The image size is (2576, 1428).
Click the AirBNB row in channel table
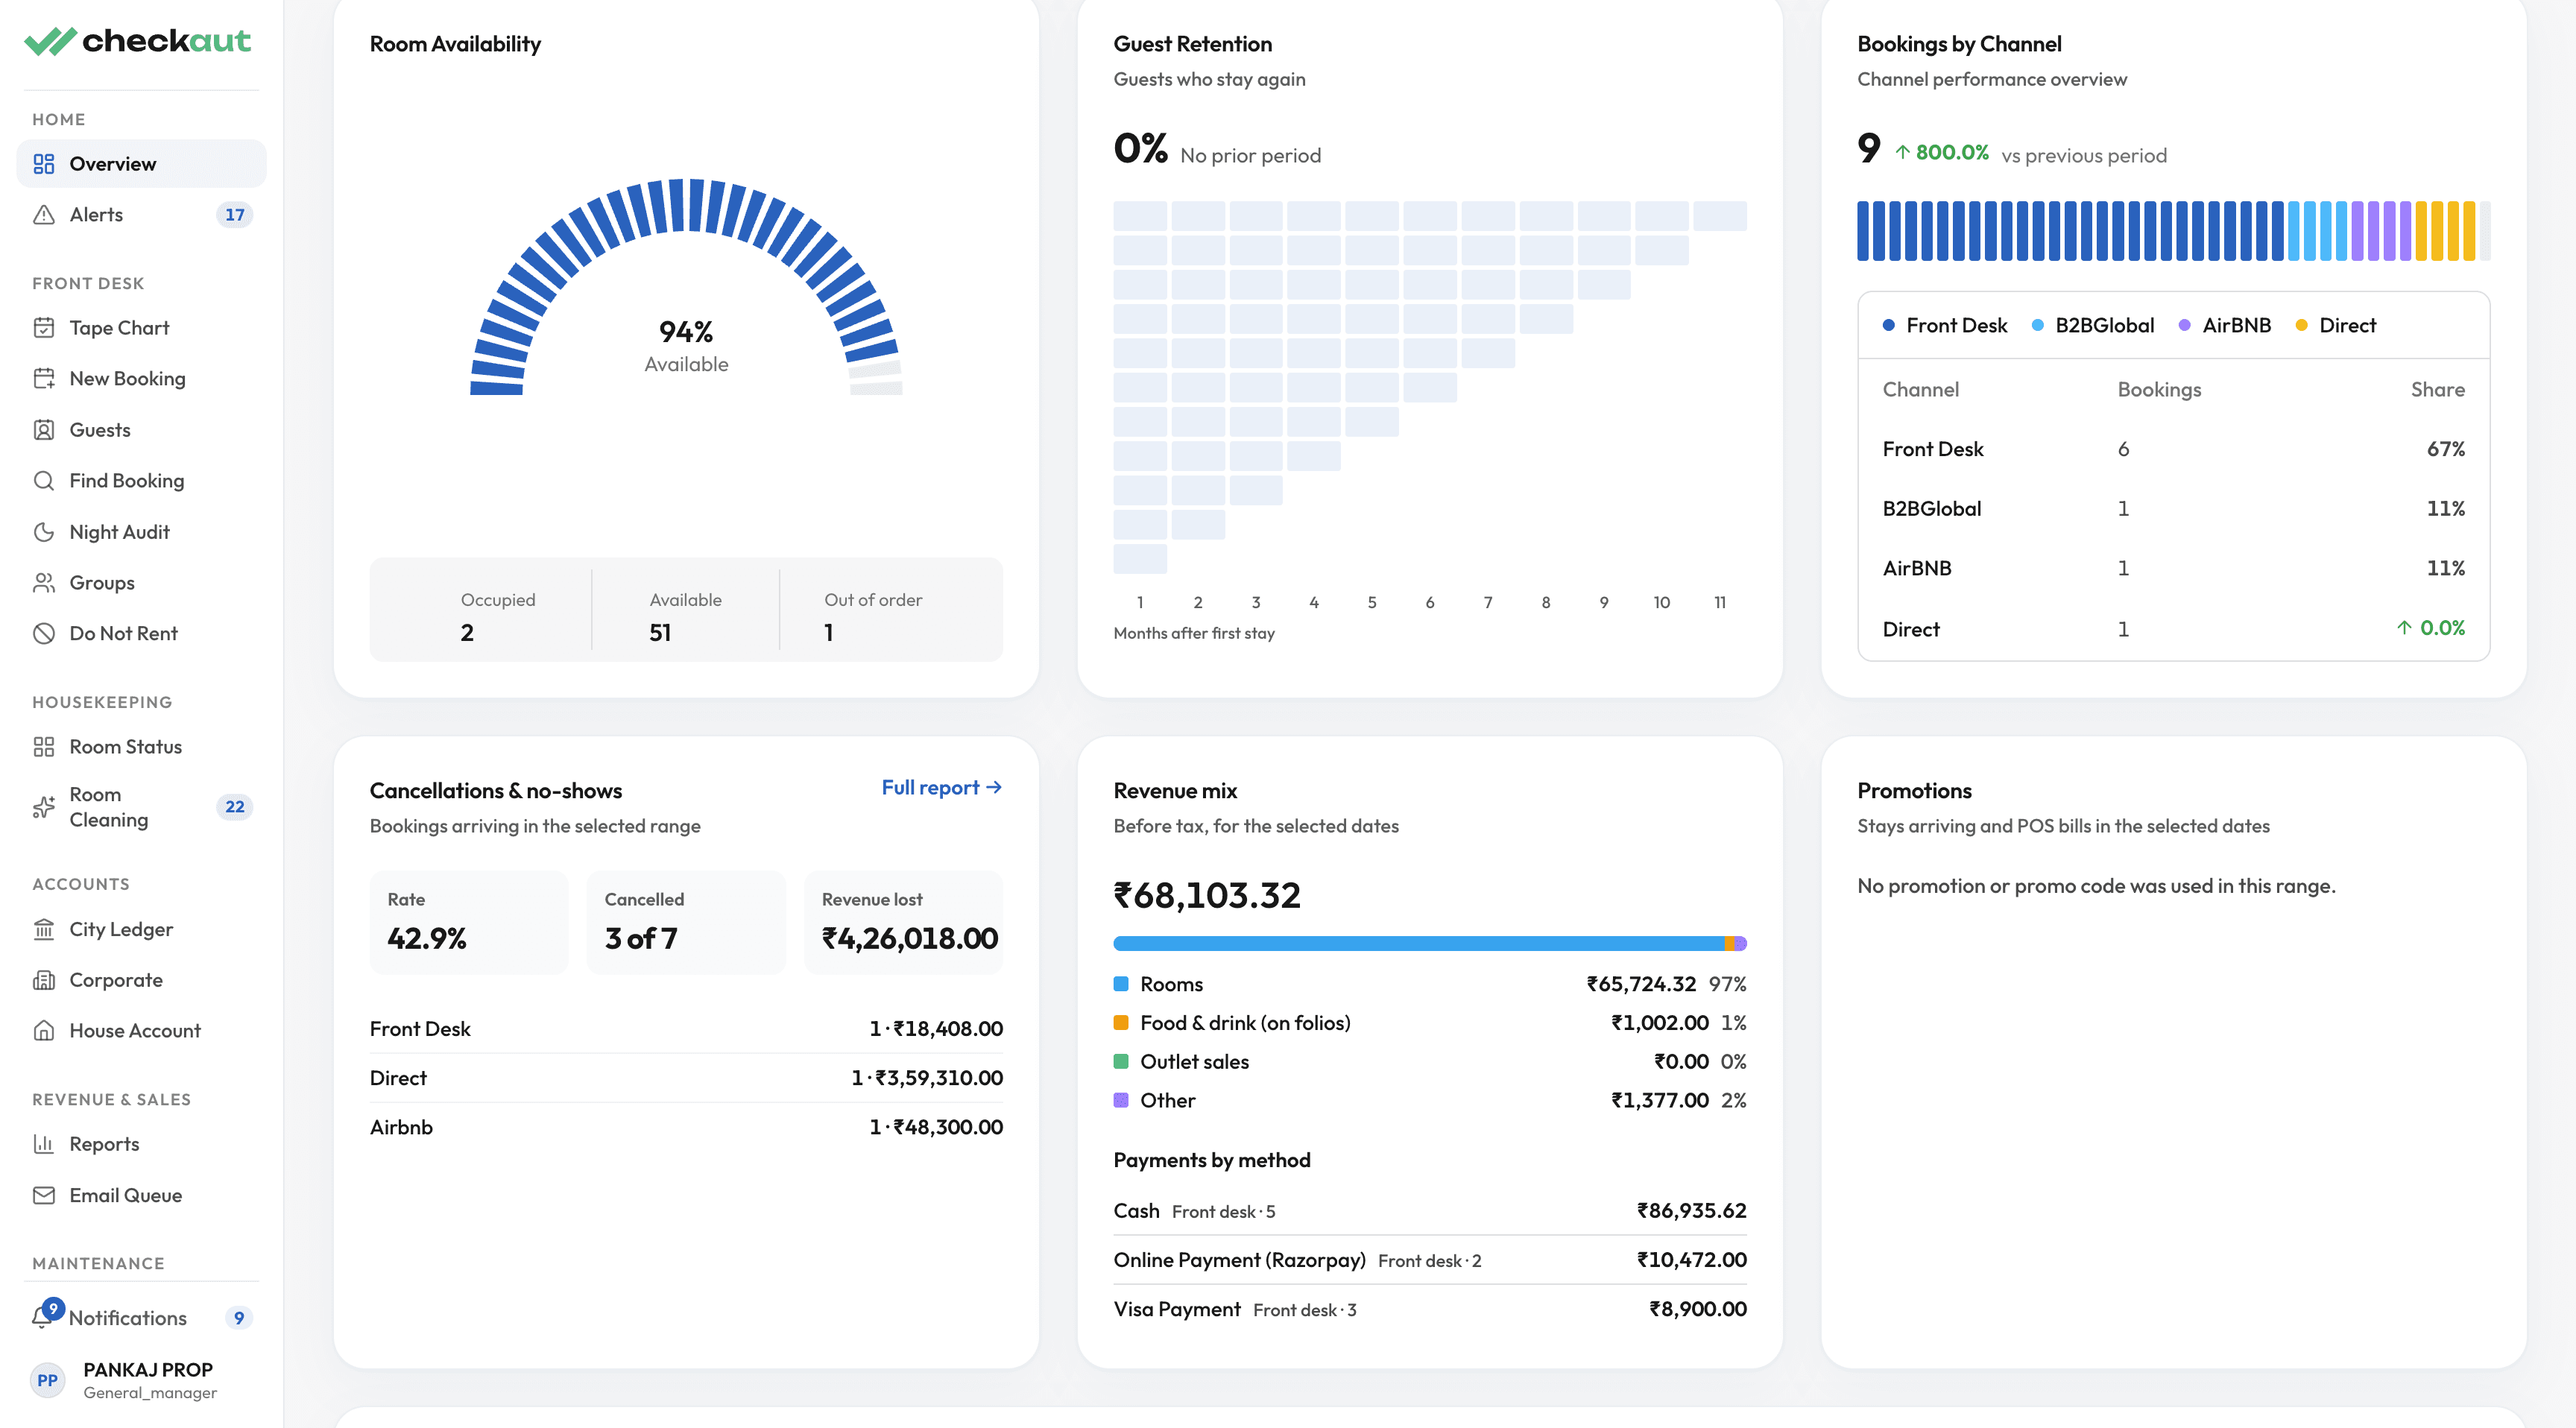click(x=2173, y=569)
